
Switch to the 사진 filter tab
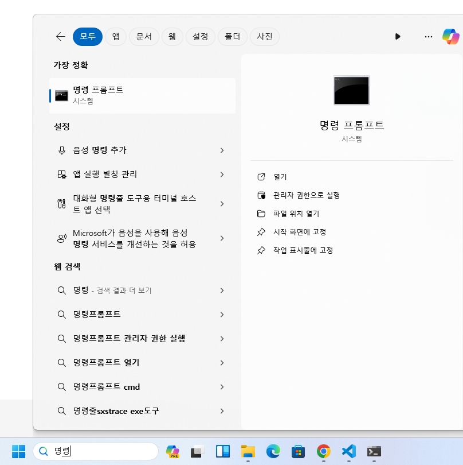pyautogui.click(x=264, y=37)
